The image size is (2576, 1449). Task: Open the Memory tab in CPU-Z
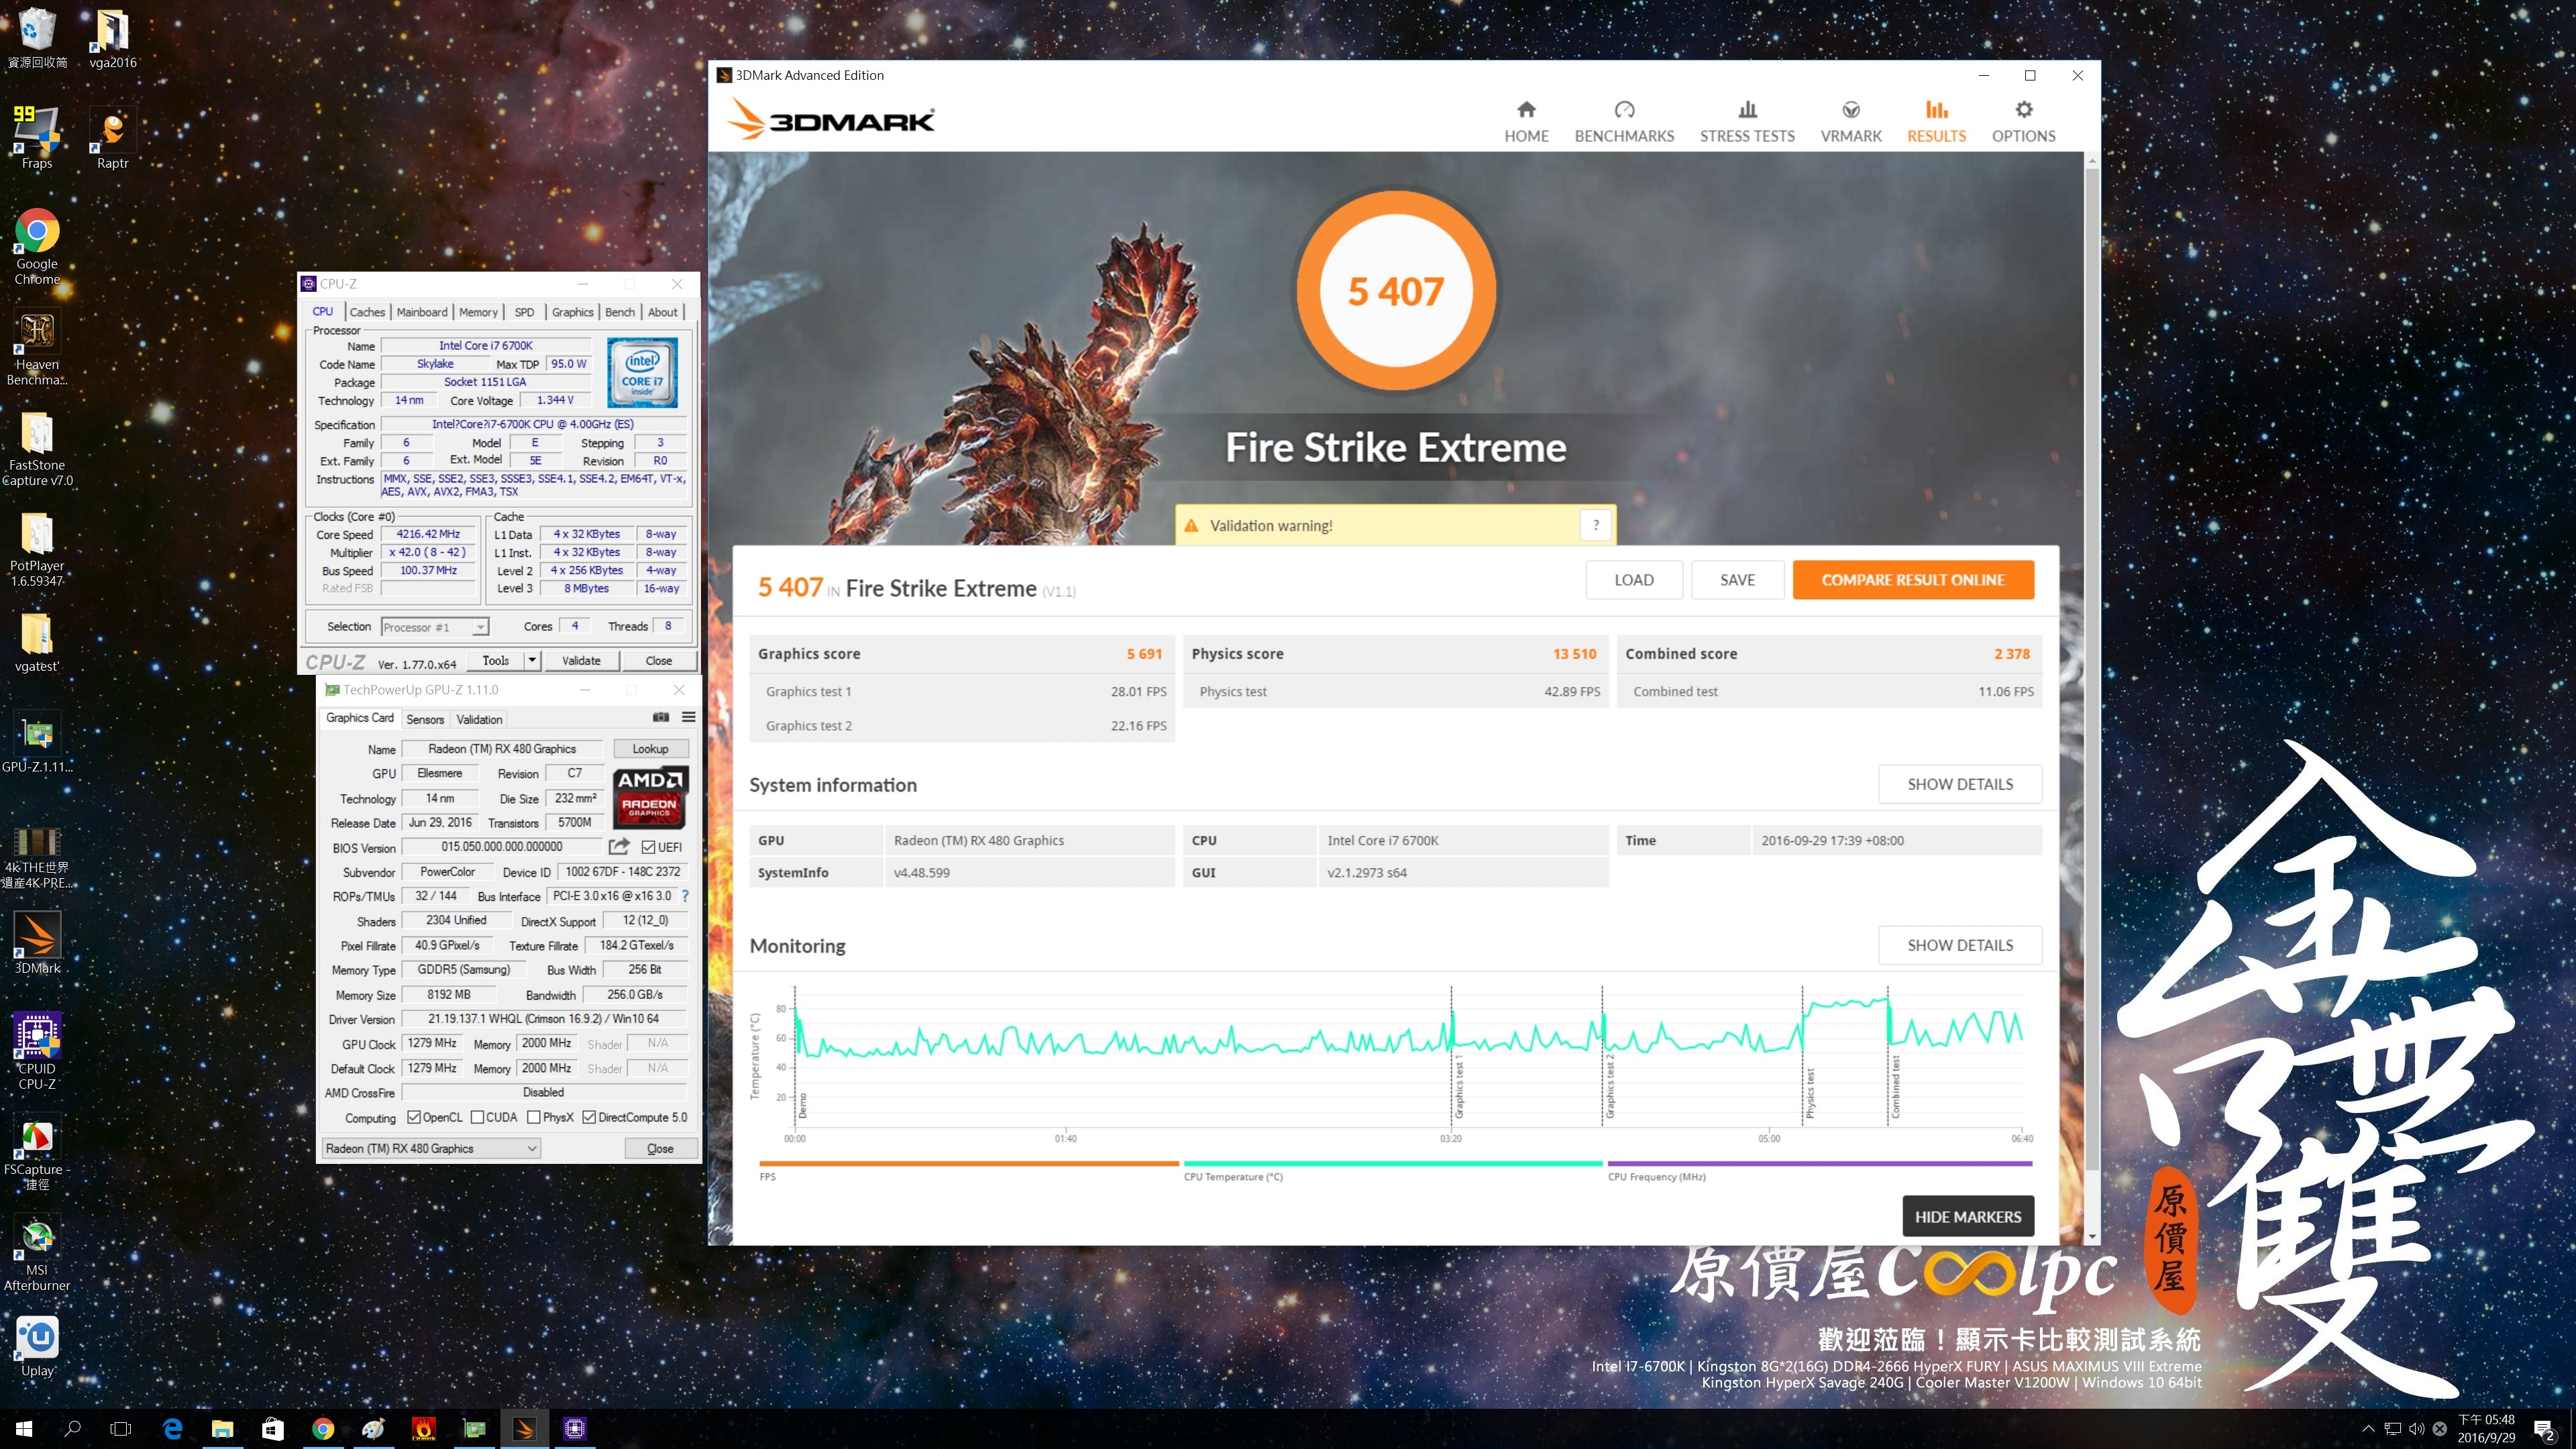[x=478, y=312]
